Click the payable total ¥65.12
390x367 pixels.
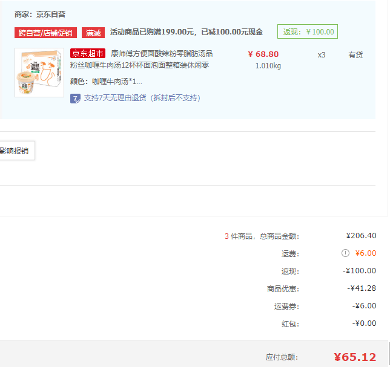coord(355,357)
